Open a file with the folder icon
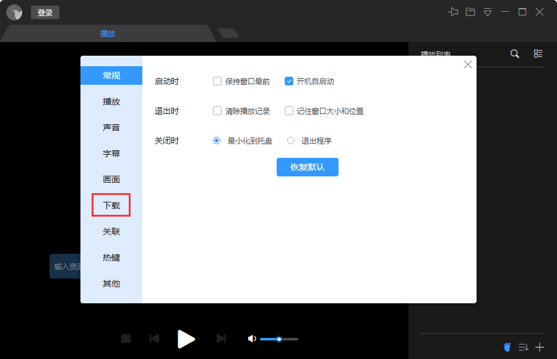 coord(470,12)
